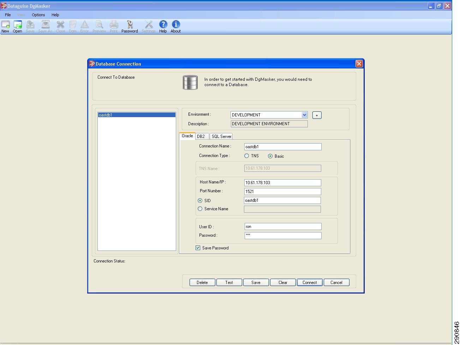Click the Database Connection dialog logo icon
460x345 pixels.
92,63
